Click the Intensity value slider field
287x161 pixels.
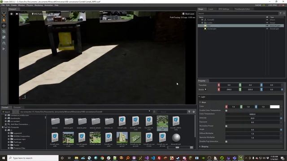[x=252, y=118]
